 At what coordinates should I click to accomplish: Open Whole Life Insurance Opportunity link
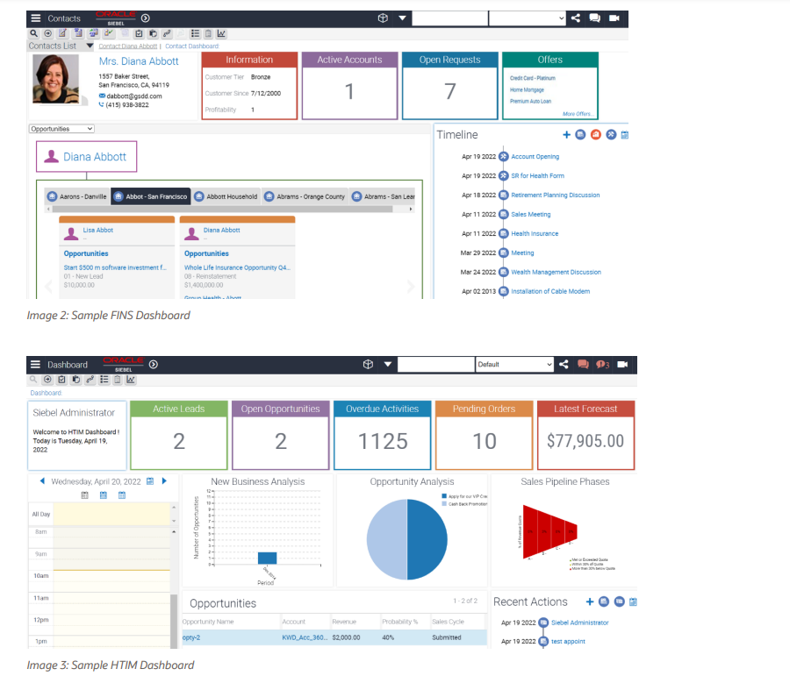pos(237,267)
